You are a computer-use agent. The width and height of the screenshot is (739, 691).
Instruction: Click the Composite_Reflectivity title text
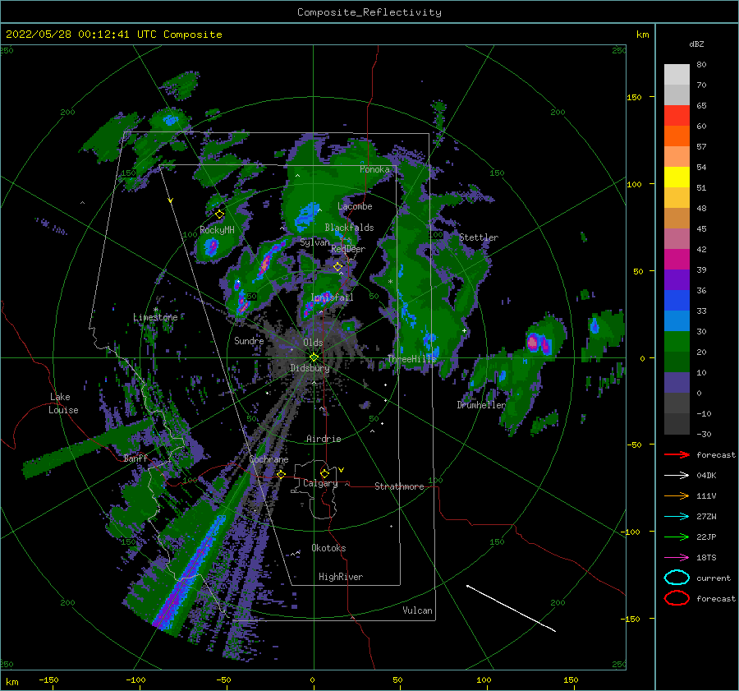[x=369, y=12]
